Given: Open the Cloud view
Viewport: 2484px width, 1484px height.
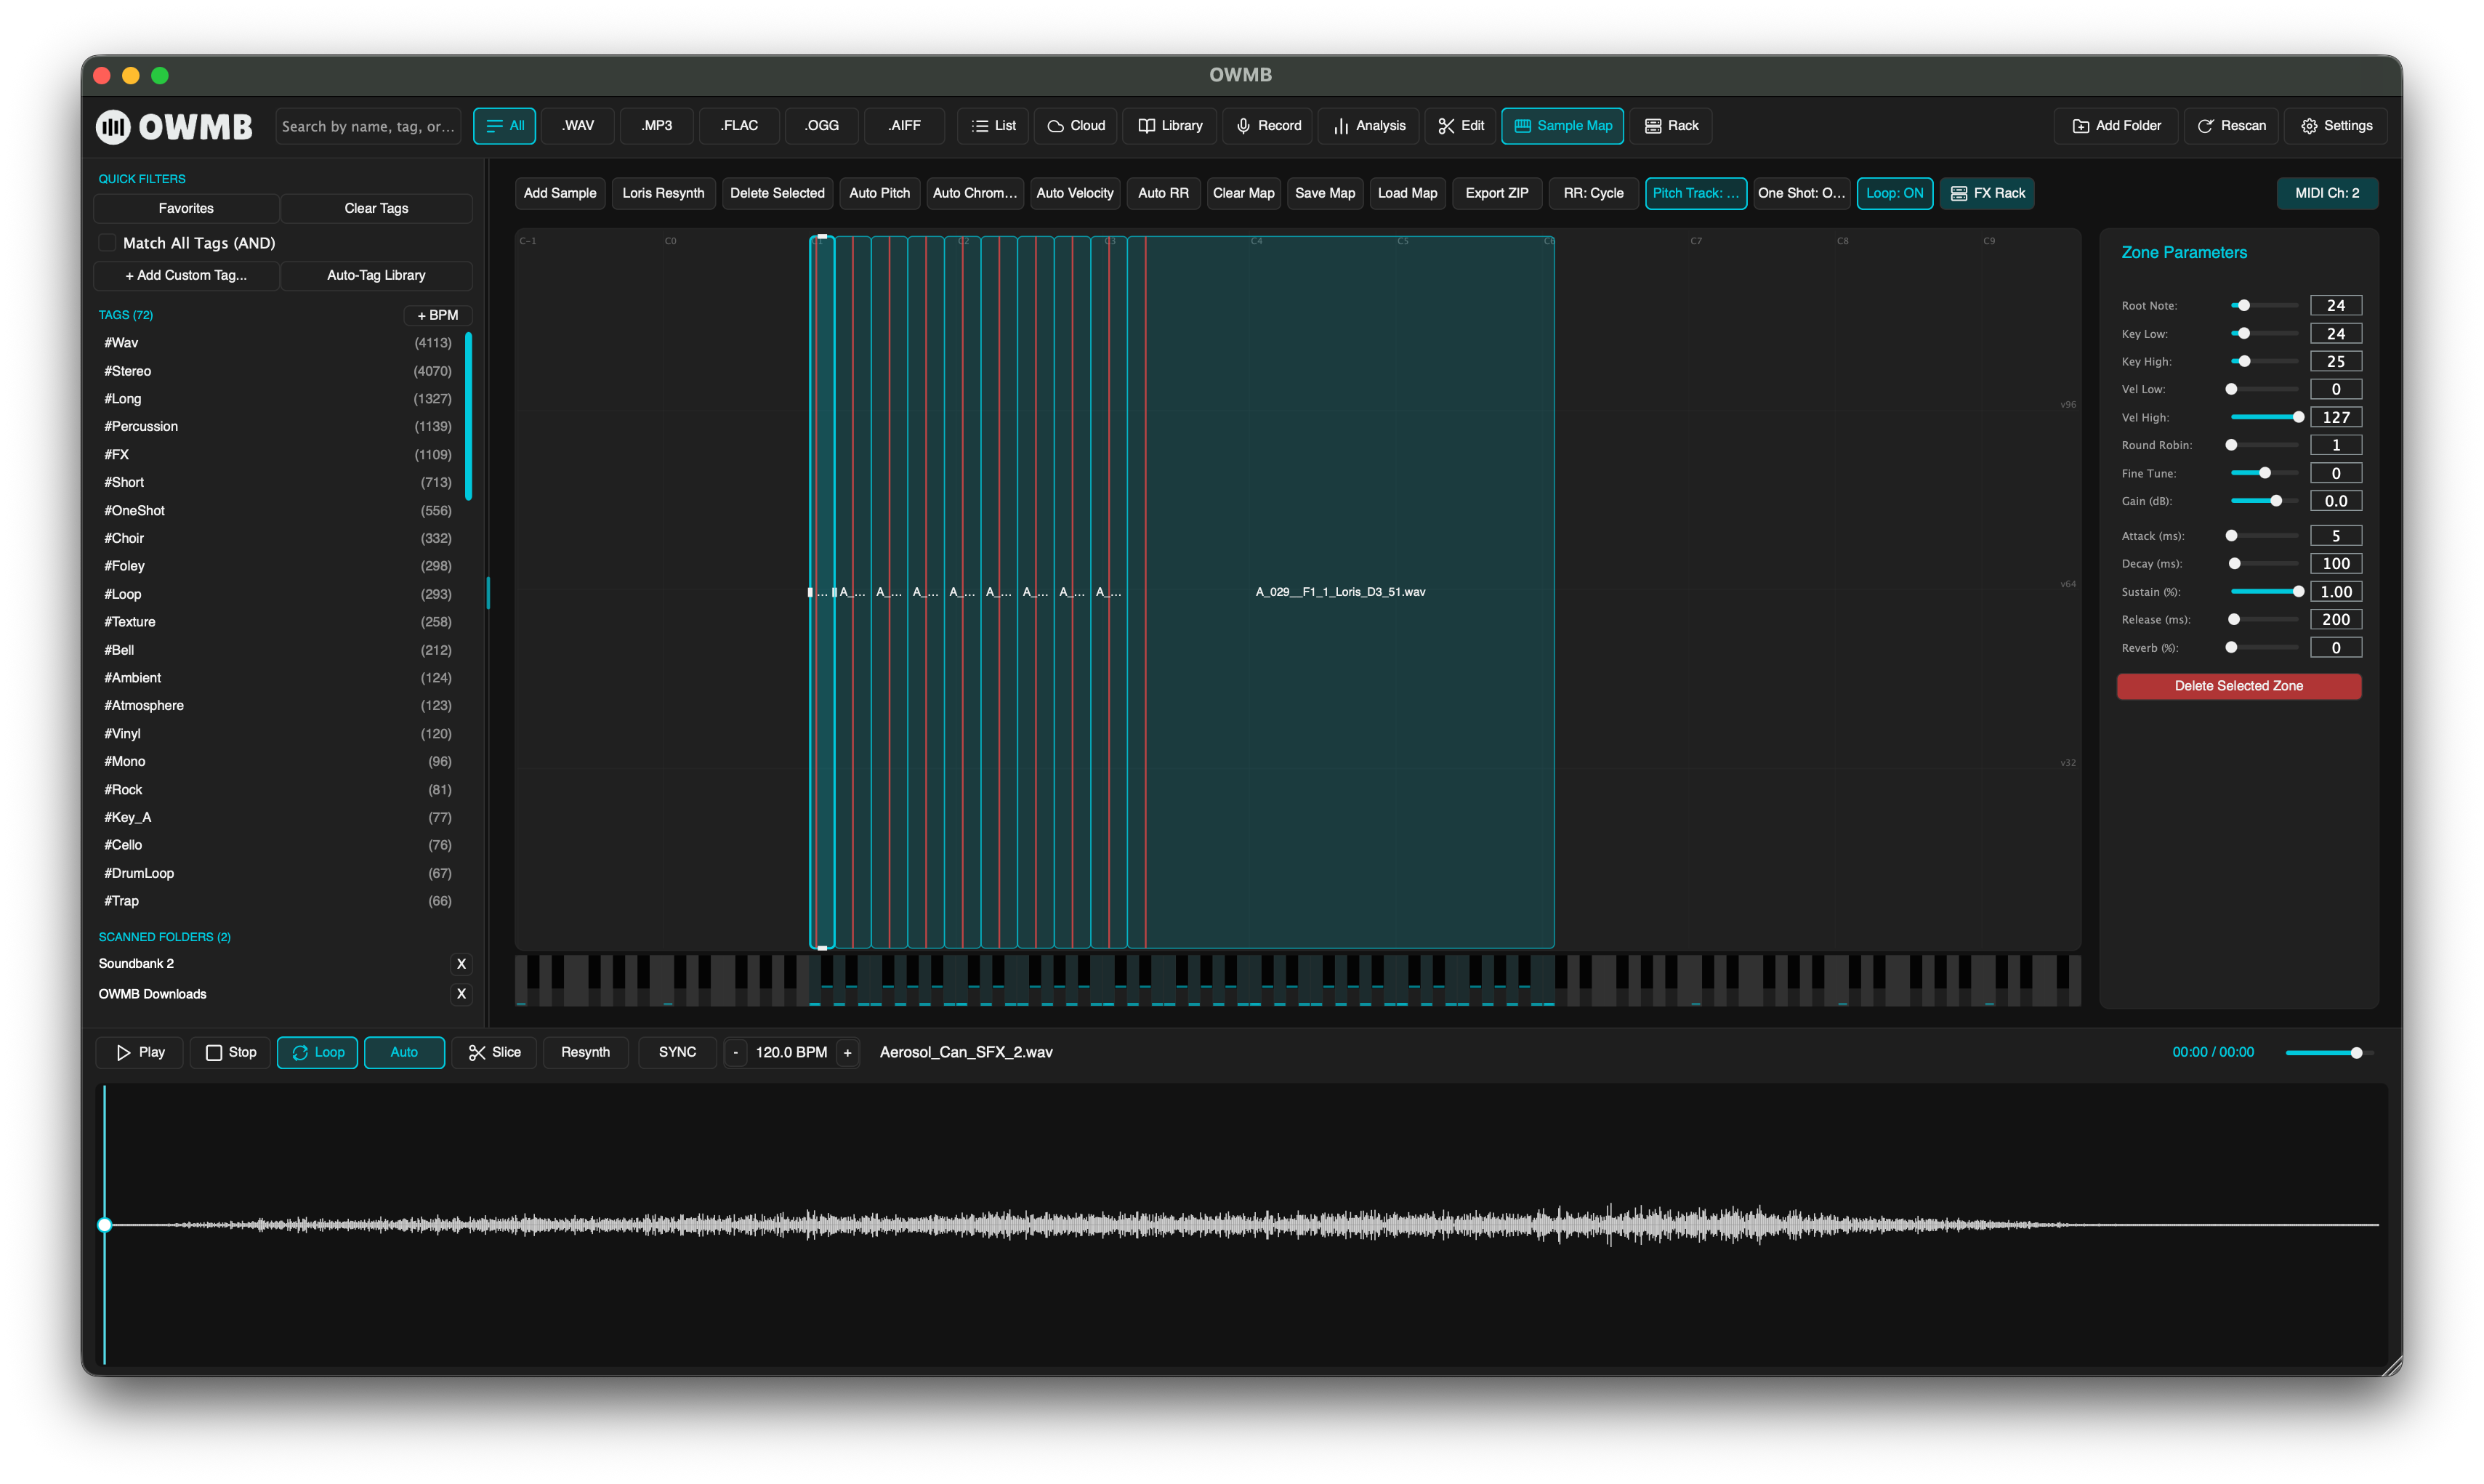Looking at the screenshot, I should pos(1076,126).
